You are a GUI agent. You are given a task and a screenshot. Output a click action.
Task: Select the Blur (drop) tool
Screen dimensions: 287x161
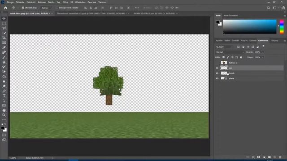(x=4, y=81)
